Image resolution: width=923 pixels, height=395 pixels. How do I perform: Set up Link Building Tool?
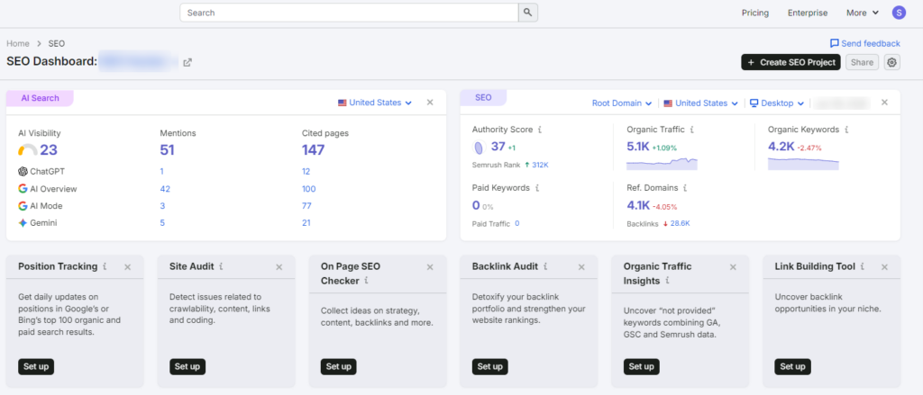pyautogui.click(x=792, y=367)
